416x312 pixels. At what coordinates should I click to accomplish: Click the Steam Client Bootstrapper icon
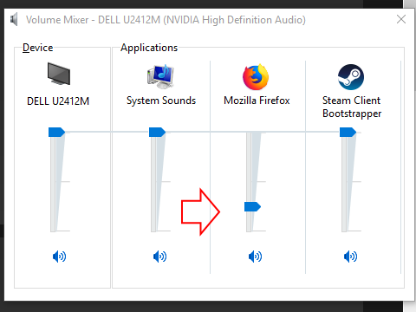pyautogui.click(x=351, y=77)
